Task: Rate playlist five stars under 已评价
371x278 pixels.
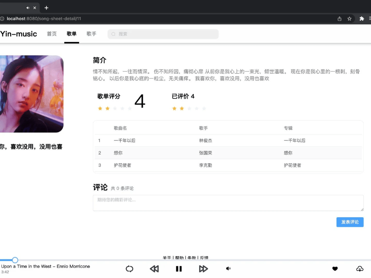Action: tap(204, 109)
